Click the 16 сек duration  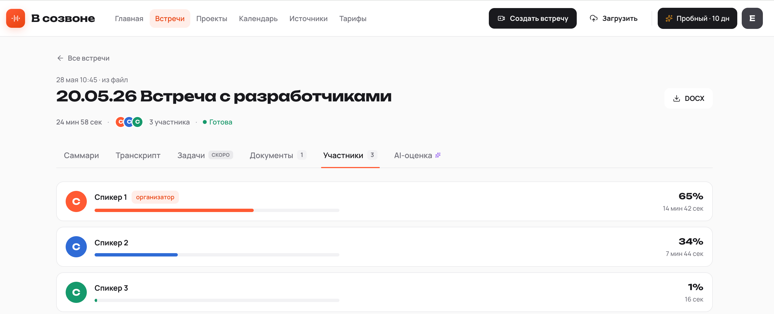point(694,299)
